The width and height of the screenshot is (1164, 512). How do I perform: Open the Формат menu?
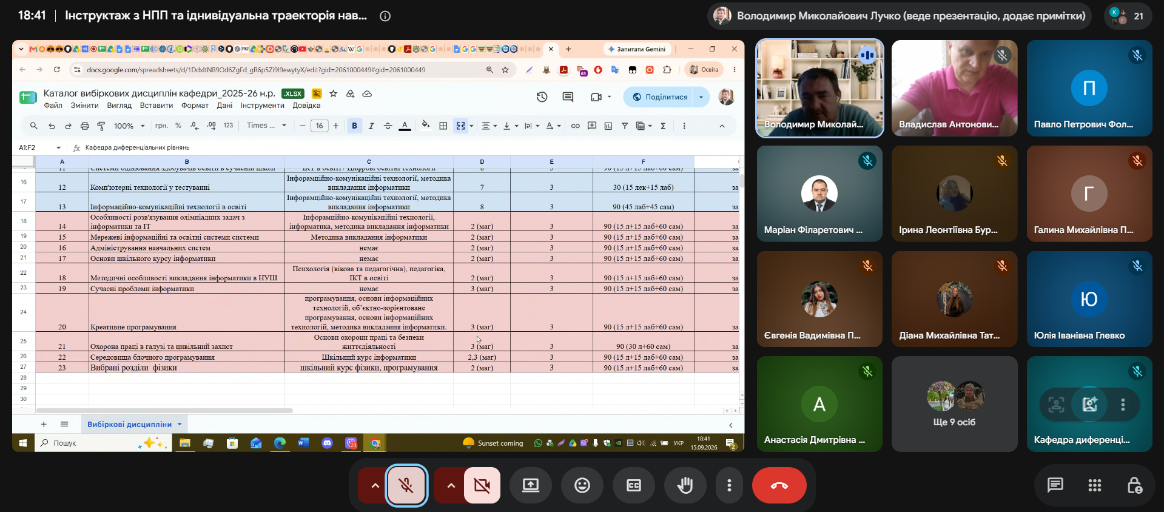[195, 106]
